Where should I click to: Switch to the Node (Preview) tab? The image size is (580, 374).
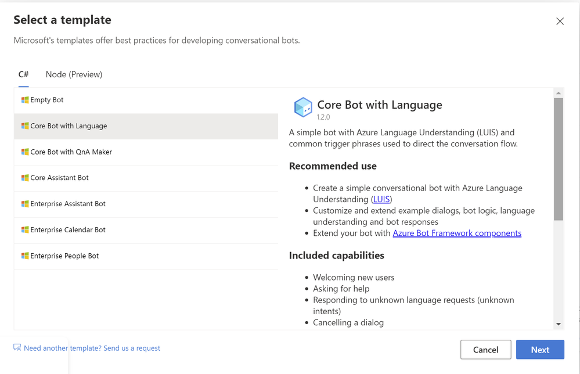74,74
